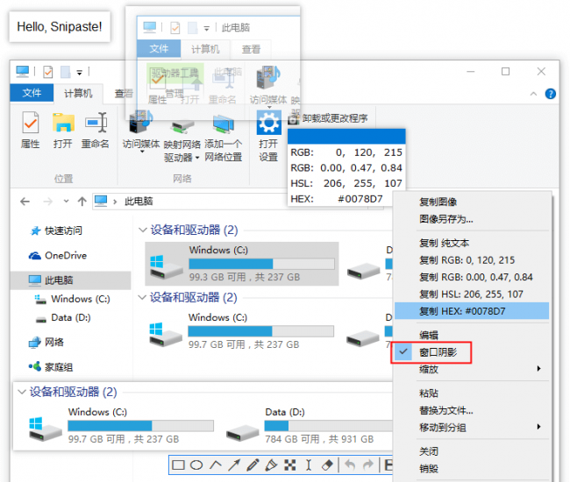Click the blue color preview swatch
570x482 pixels.
346,136
